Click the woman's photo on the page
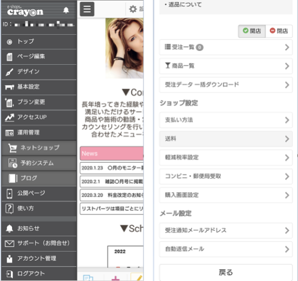Image resolution: width=298 pixels, height=281 pixels. pyautogui.click(x=124, y=48)
